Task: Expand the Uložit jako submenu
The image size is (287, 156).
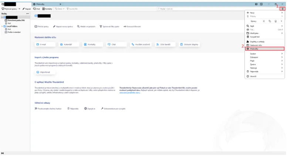Action: pos(265,33)
